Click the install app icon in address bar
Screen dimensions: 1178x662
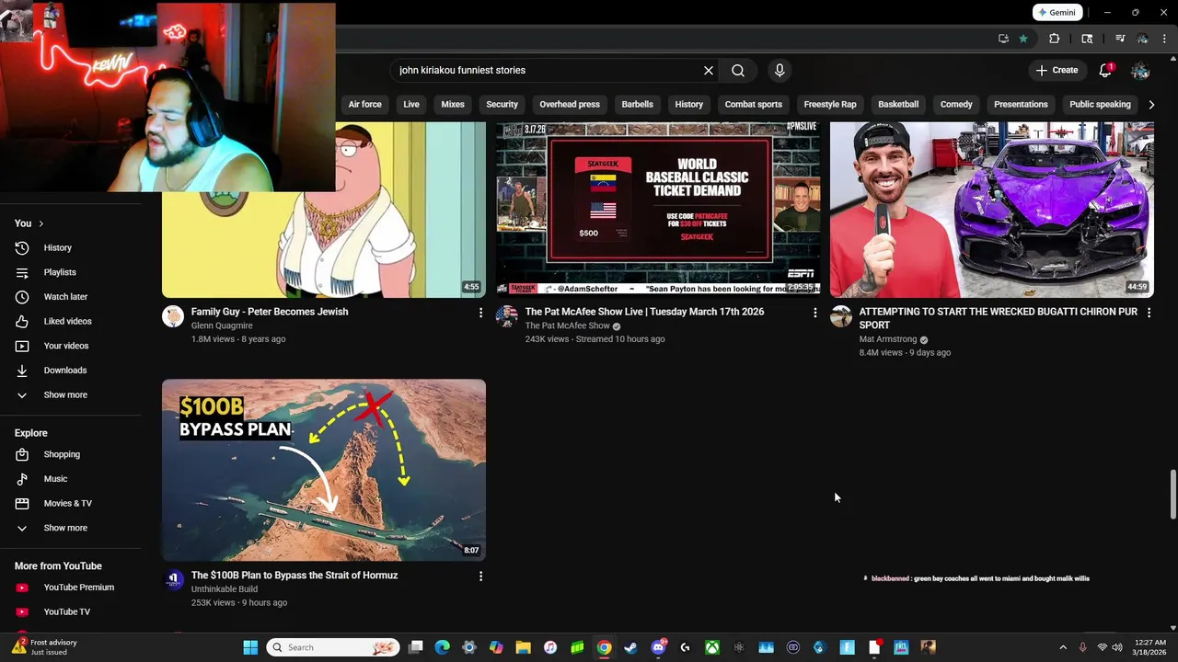point(1003,39)
